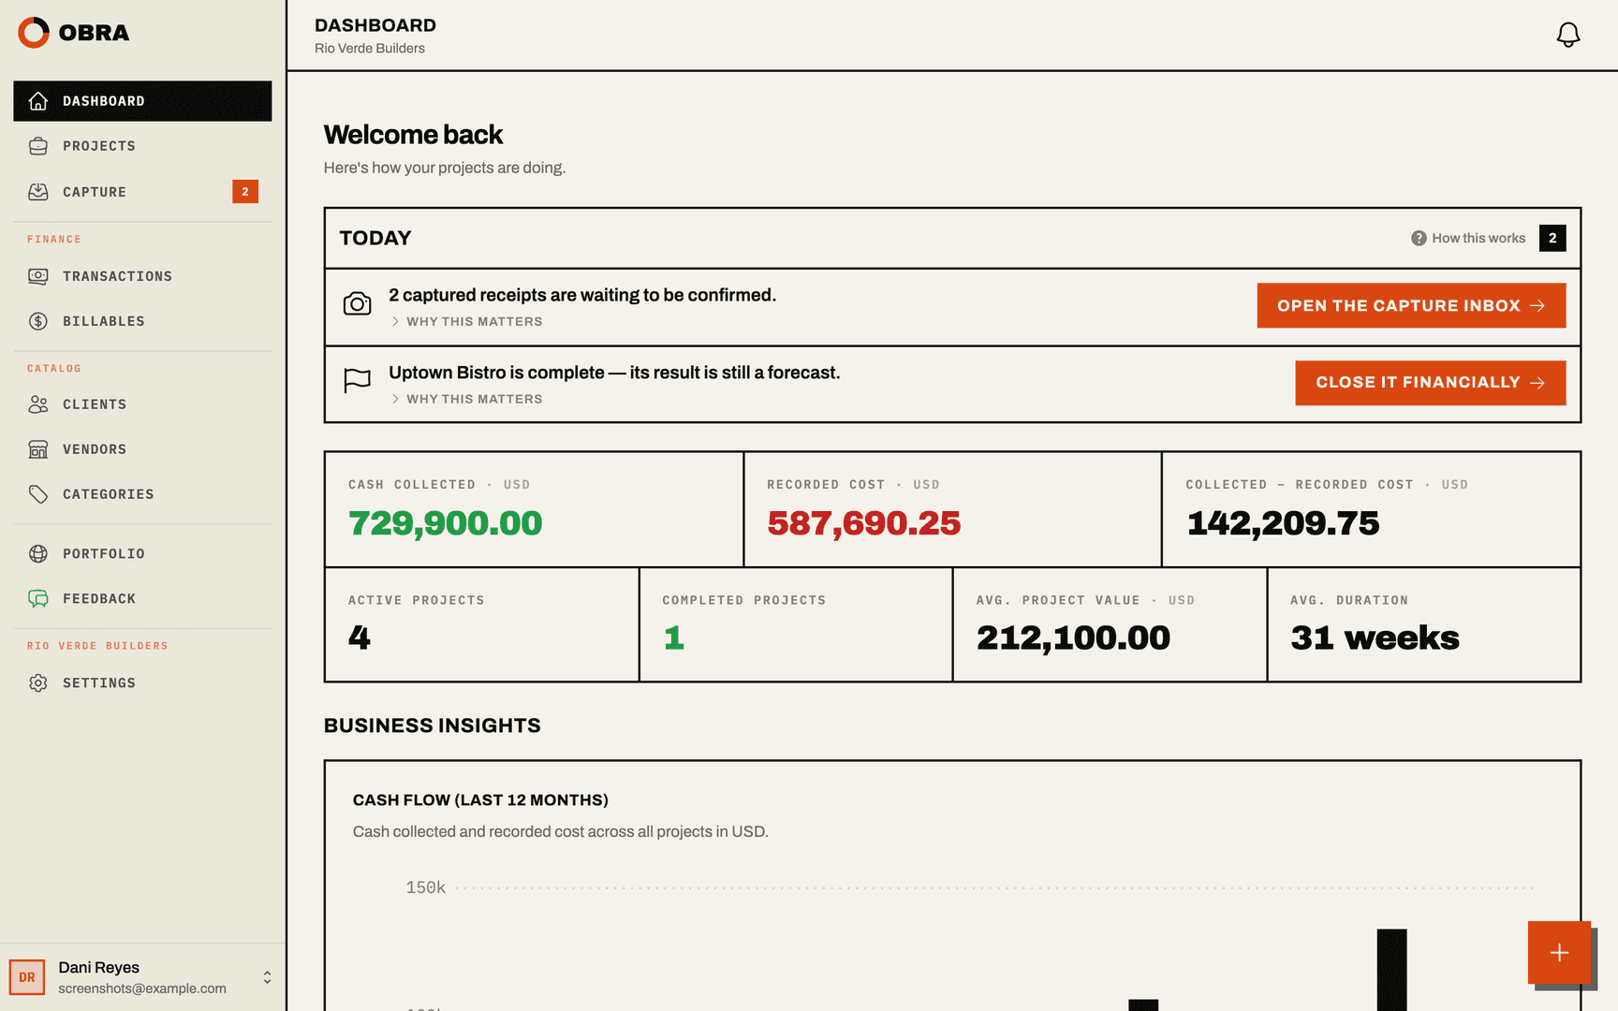Click Close It Financially button
The image size is (1618, 1011).
(1430, 383)
